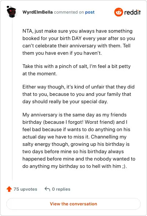This screenshot has width=147, height=216.
Task: Click the paragraph starting with "NTA"
Action: click(79, 42)
